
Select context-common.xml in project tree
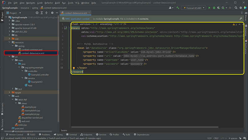click(x=32, y=49)
